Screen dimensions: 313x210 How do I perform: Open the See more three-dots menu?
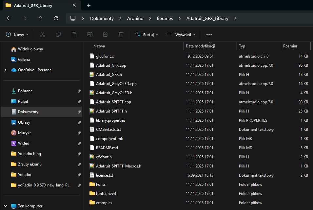pyautogui.click(x=209, y=34)
